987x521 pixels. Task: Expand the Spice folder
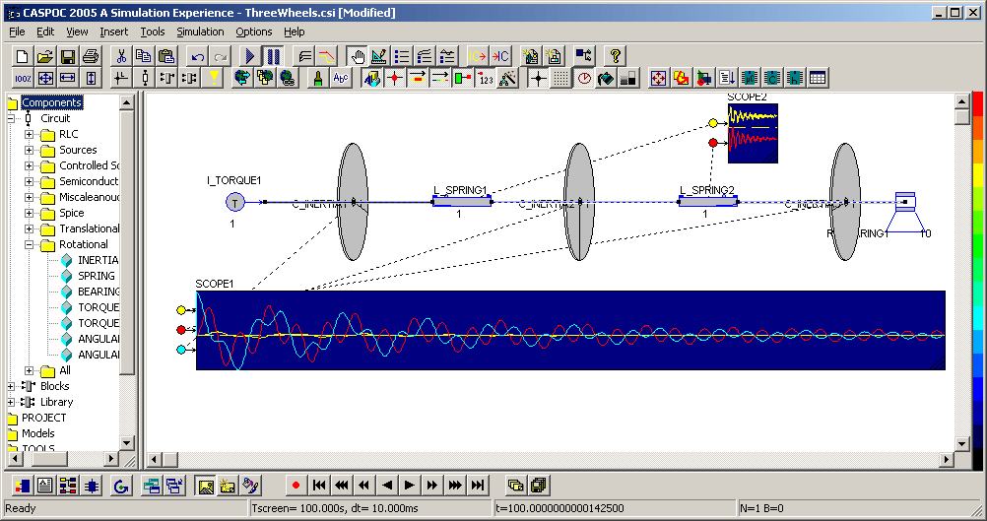tap(29, 213)
